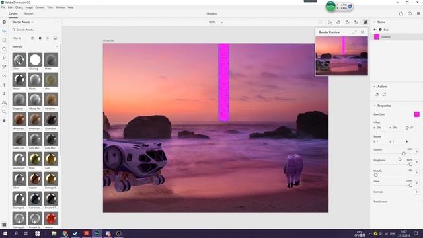Select the Glowing material thumbnail

[x=35, y=60]
